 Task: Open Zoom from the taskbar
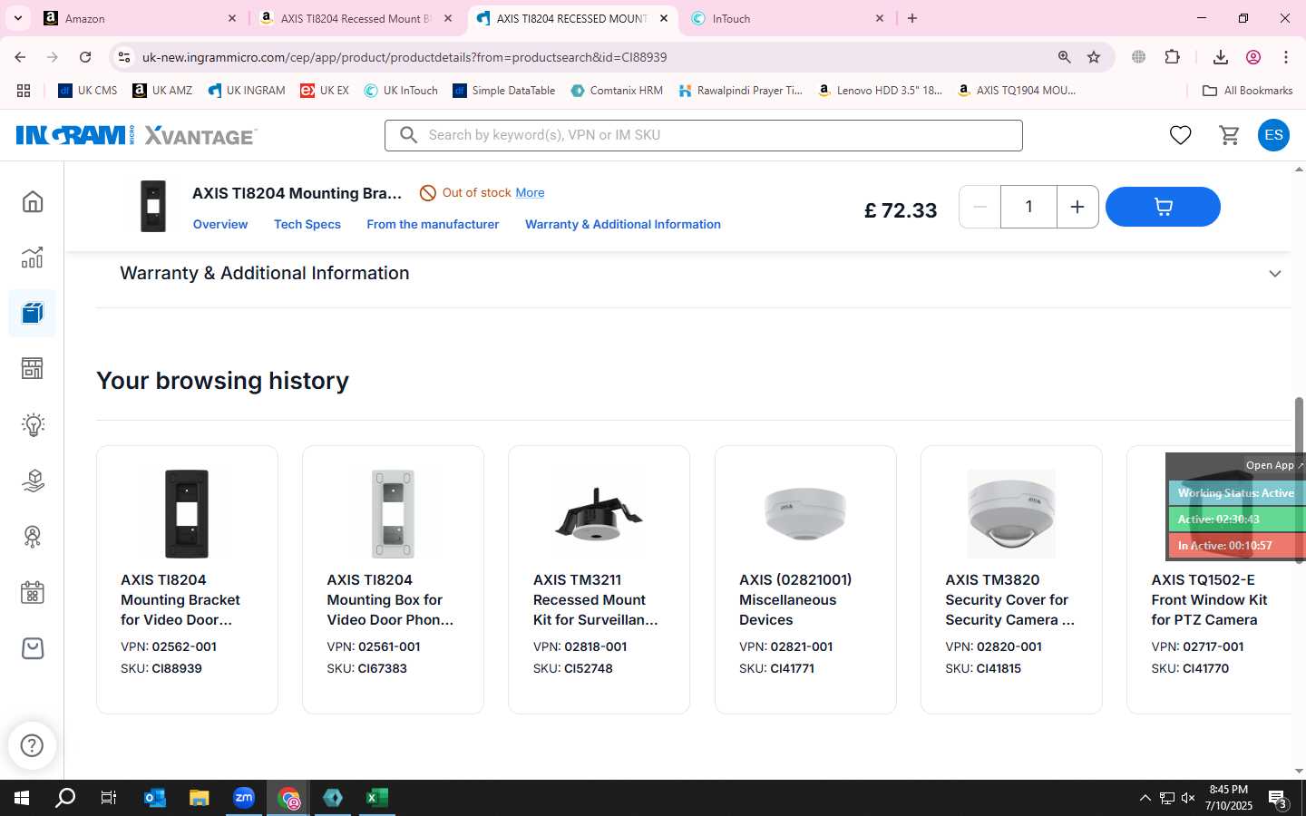point(244,798)
